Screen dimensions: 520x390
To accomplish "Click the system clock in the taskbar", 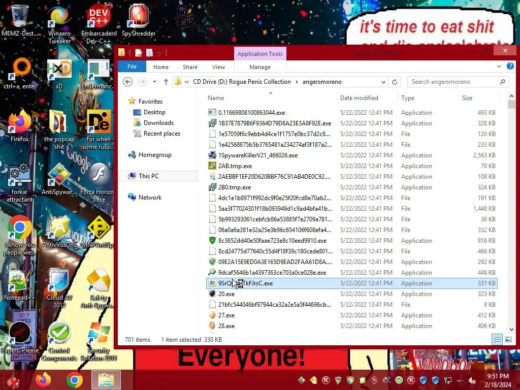I will [x=498, y=380].
